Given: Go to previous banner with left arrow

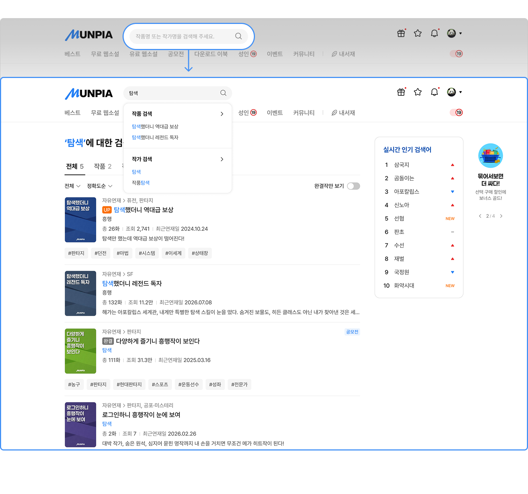Looking at the screenshot, I should 480,216.
